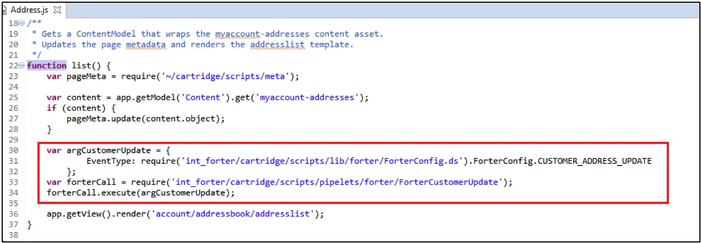Click 'forterCall' declaration on line 33

[92, 183]
